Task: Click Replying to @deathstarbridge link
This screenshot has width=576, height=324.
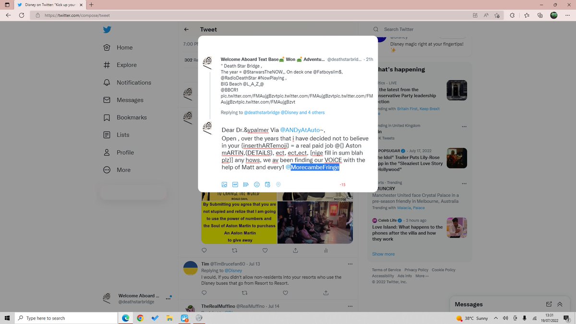Action: click(x=261, y=113)
